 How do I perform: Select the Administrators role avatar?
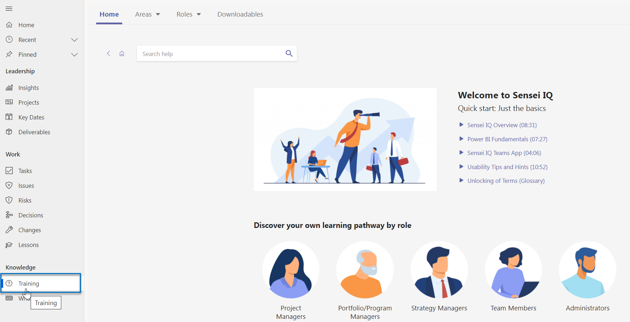[x=587, y=270]
